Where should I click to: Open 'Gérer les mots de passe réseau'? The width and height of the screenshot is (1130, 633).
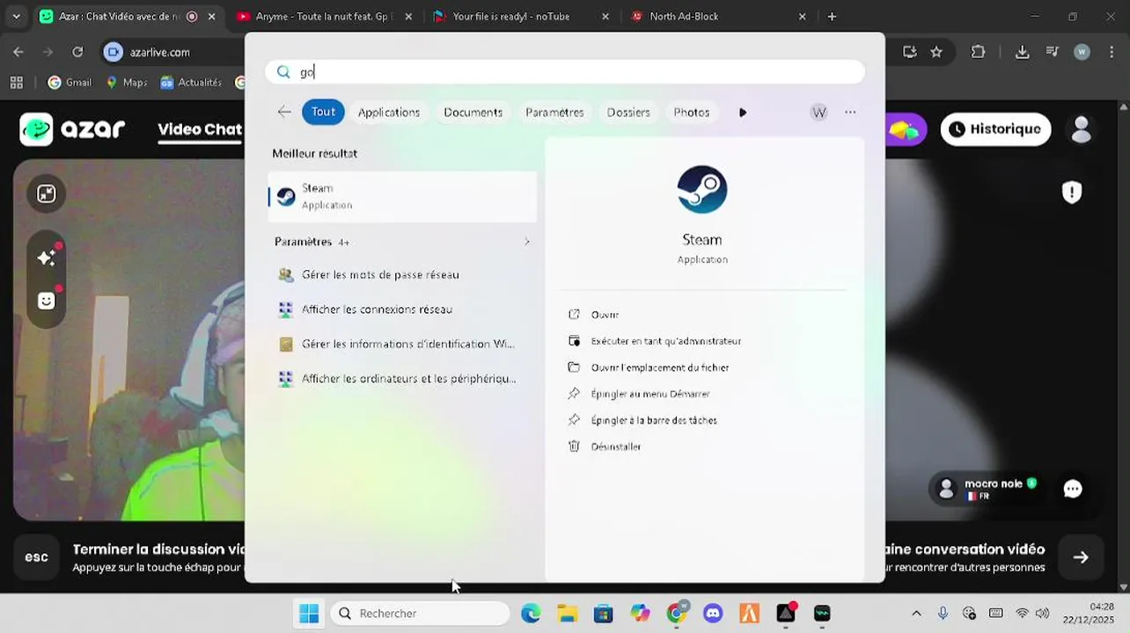click(x=402, y=274)
